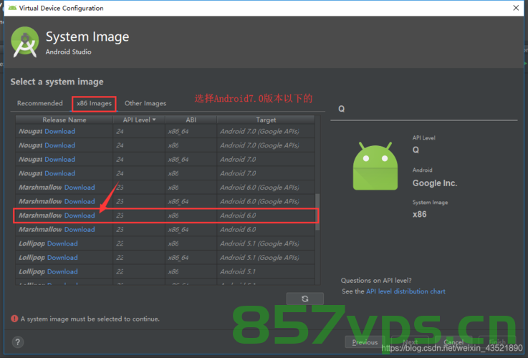
Task: Open the Other Images tab
Action: coord(145,103)
